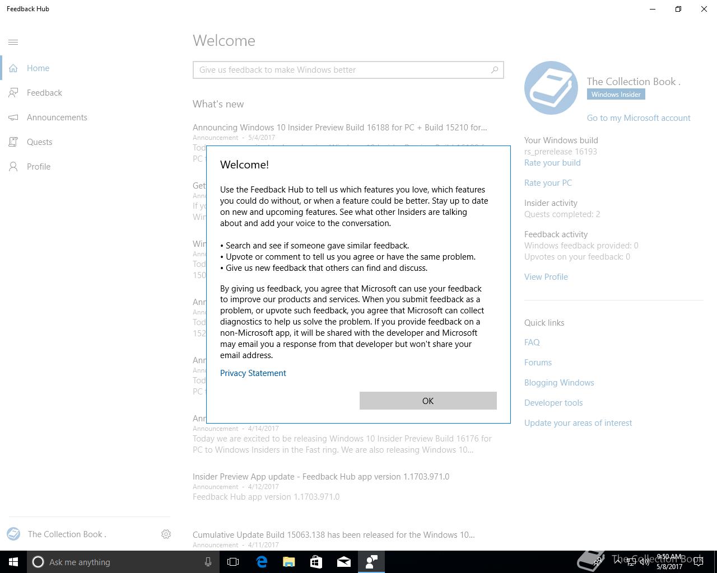Open the Feedback section icon

(13, 93)
